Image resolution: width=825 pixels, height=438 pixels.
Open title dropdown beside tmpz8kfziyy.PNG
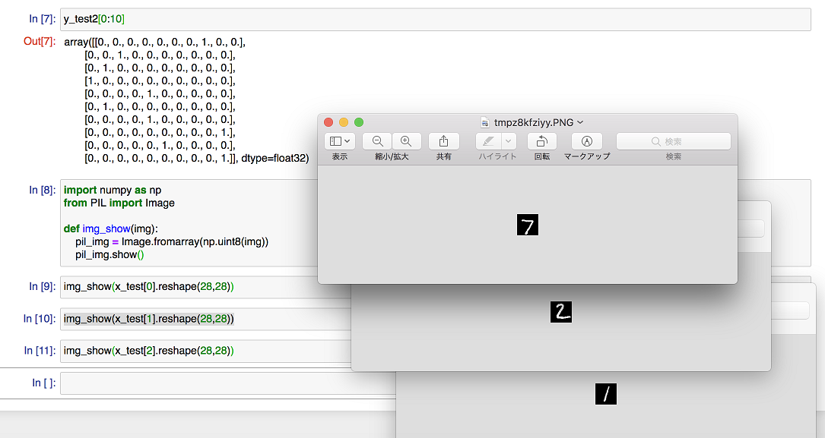[580, 122]
